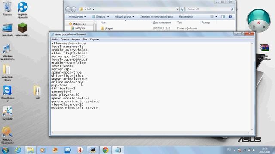Place the cursor on the online-mode=true line
The width and height of the screenshot is (275, 154).
pyautogui.click(x=67, y=82)
